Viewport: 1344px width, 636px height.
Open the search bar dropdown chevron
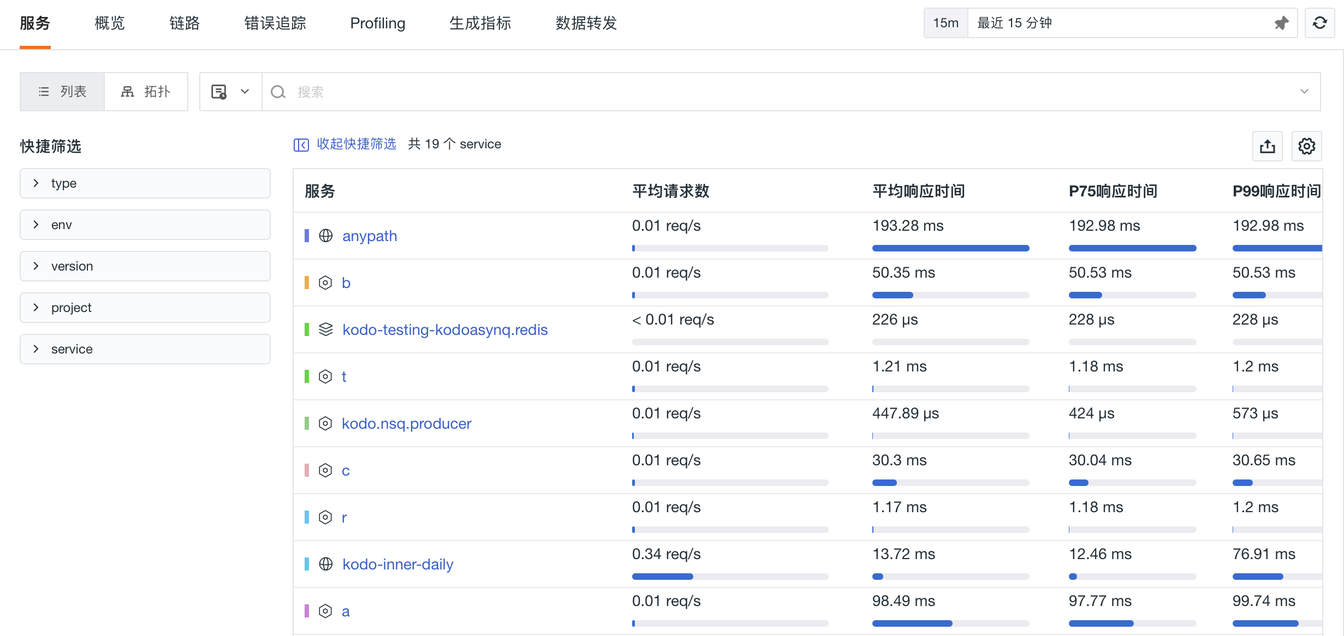pos(1304,92)
